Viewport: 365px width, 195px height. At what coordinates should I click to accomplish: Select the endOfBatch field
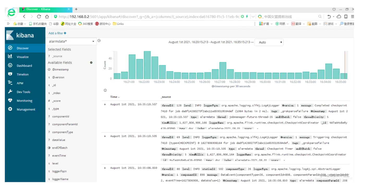pyautogui.click(x=60, y=148)
